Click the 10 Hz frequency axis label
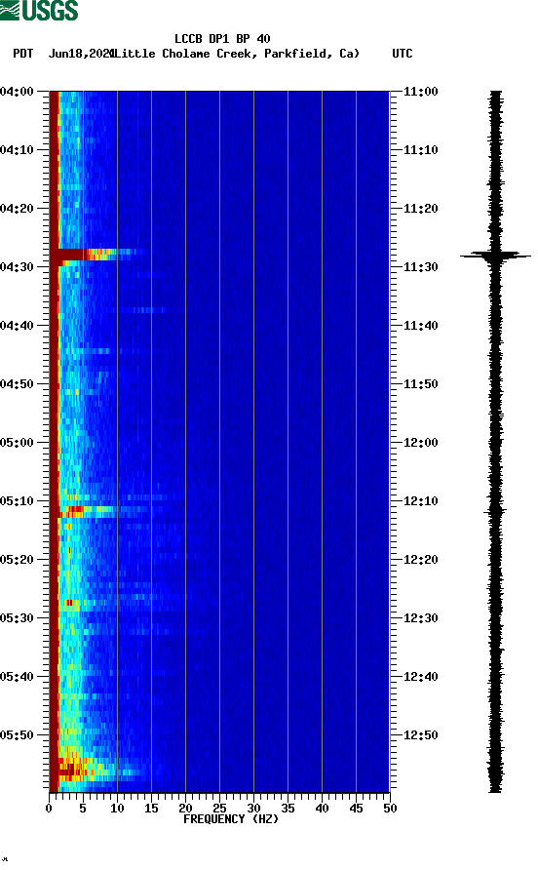The width and height of the screenshot is (538, 870). click(x=117, y=809)
